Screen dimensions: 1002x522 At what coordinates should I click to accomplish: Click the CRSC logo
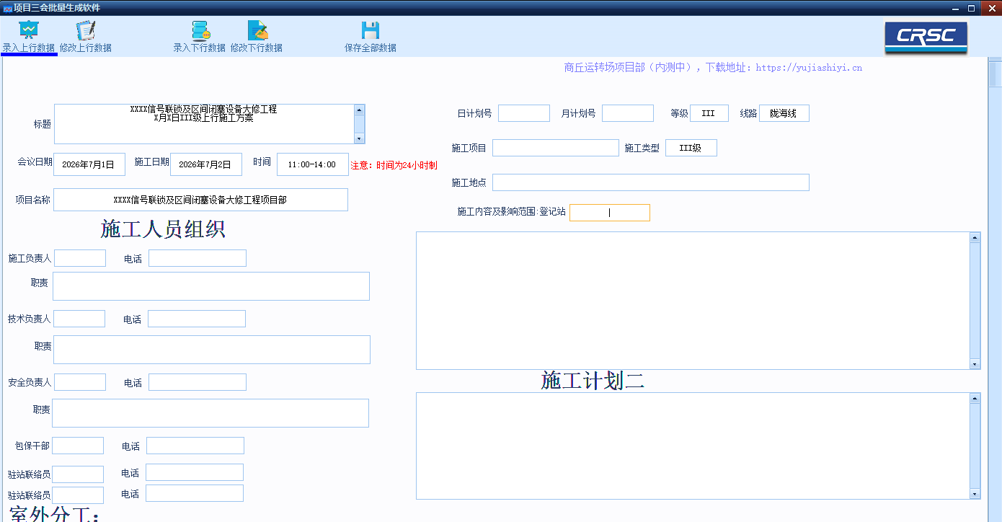coord(926,36)
